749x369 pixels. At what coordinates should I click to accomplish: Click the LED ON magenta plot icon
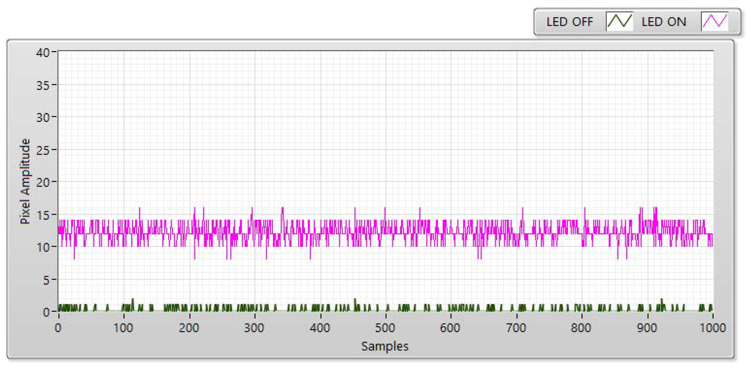pos(715,21)
